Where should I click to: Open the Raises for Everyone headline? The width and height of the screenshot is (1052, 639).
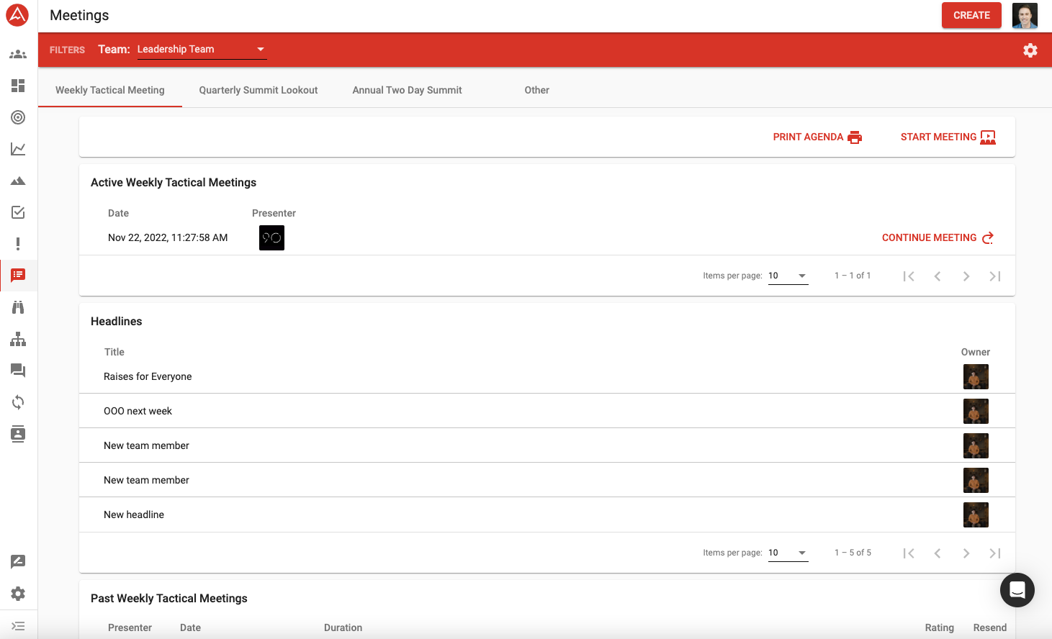(148, 377)
